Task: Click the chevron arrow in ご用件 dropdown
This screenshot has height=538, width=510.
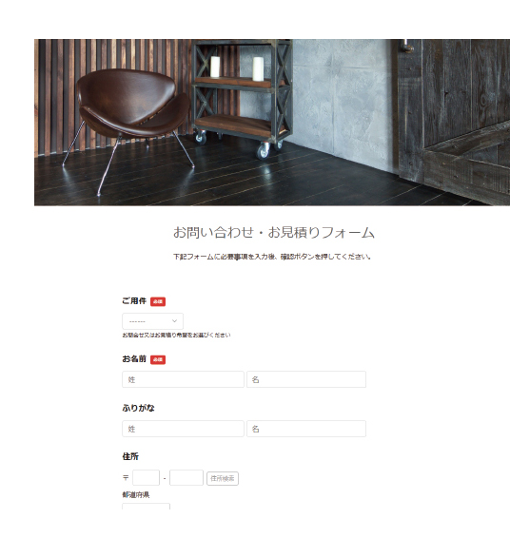Action: click(x=174, y=321)
